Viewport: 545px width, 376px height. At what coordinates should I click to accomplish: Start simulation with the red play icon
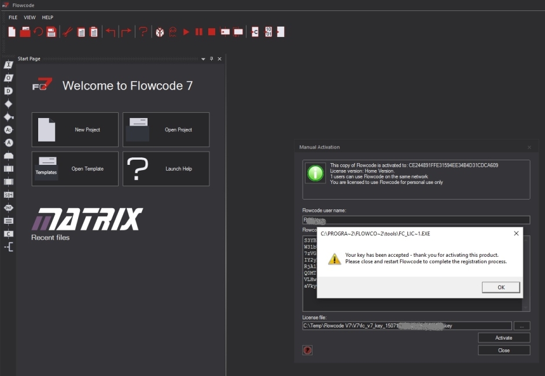point(186,32)
